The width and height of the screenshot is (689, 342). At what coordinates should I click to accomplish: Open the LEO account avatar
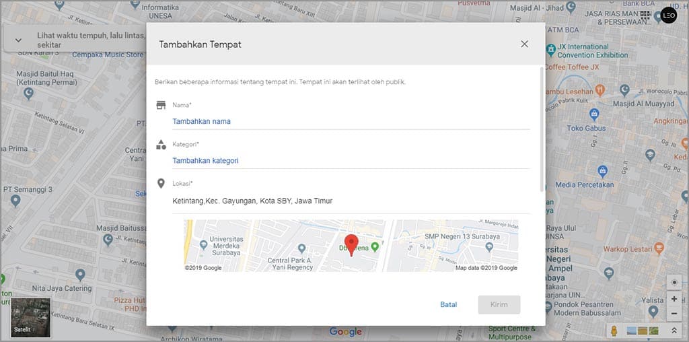click(668, 15)
